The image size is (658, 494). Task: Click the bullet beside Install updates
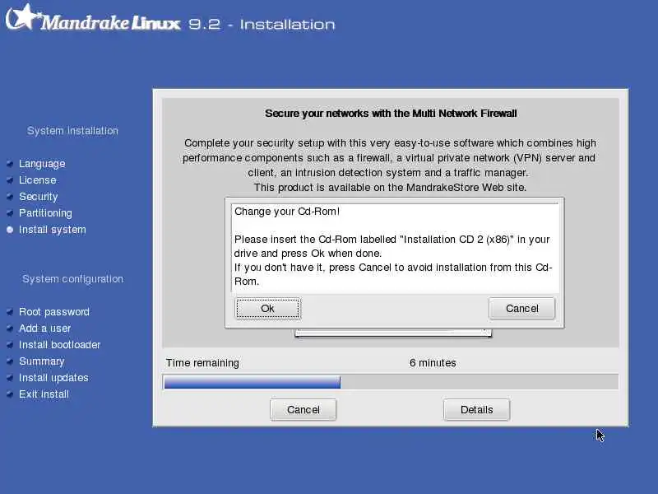(10, 378)
